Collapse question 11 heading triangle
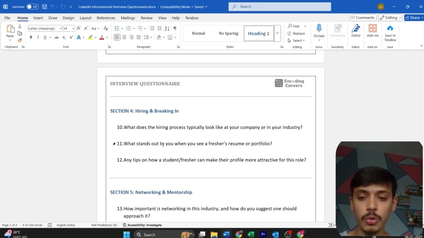This screenshot has height=238, width=424. click(x=114, y=144)
